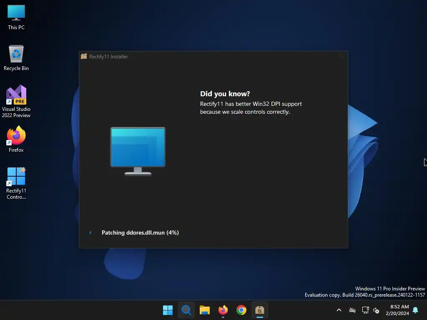Open taskbar Search
The width and height of the screenshot is (427, 320).
[186, 310]
